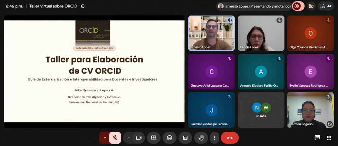The height and width of the screenshot is (146, 338).
Task: Click picture-in-picture icon on Carmen Bogado tile
Action: pyautogui.click(x=330, y=124)
